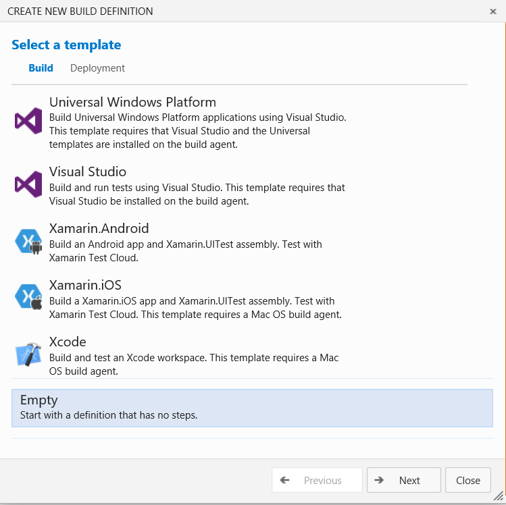This screenshot has width=506, height=505.
Task: Select the Xcode template title
Action: [x=68, y=342]
